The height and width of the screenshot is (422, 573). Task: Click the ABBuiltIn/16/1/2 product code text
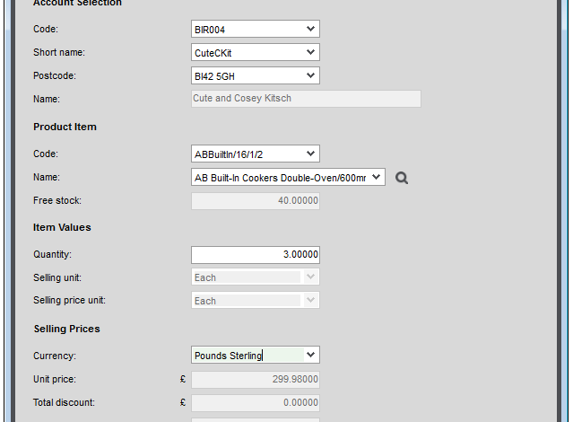coord(229,154)
